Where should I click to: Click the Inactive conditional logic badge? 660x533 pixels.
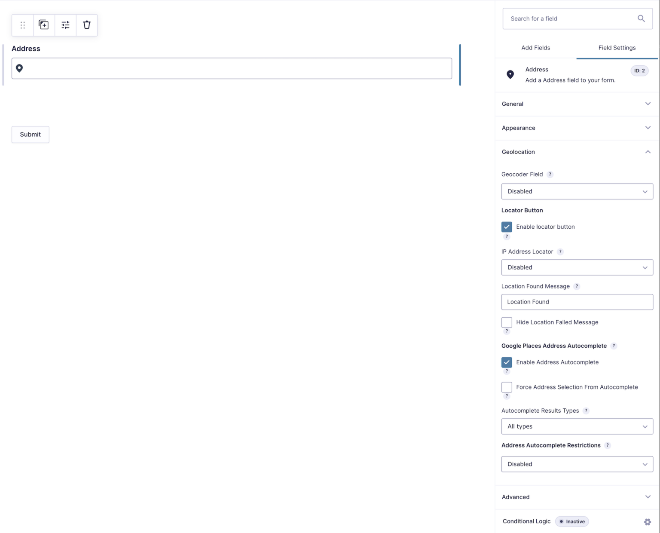(x=572, y=522)
